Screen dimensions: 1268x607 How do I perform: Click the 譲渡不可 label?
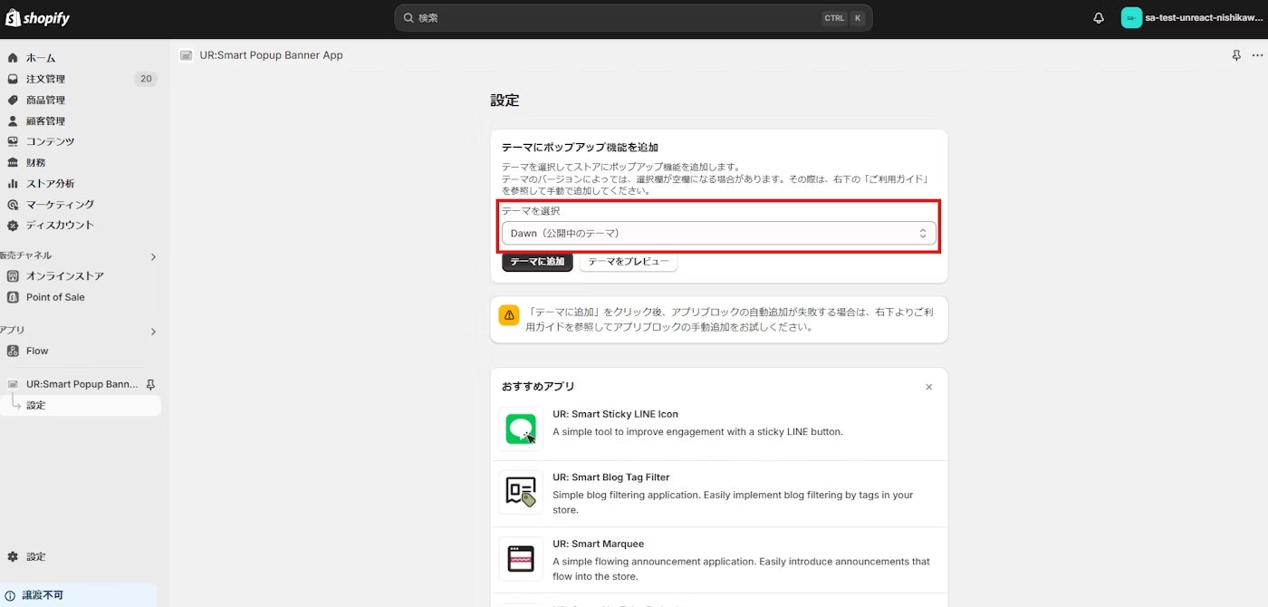(43, 595)
